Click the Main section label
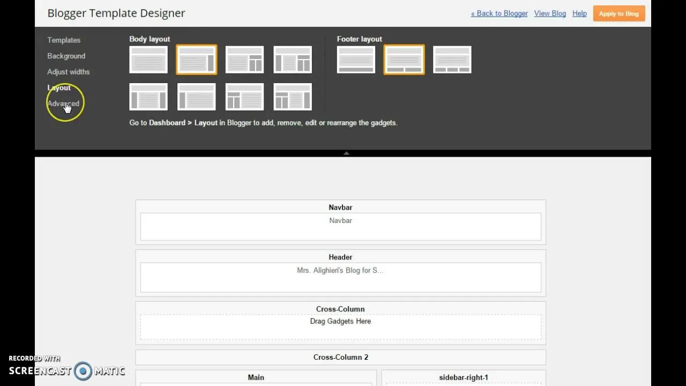Viewport: 686px width, 386px height. (x=256, y=377)
